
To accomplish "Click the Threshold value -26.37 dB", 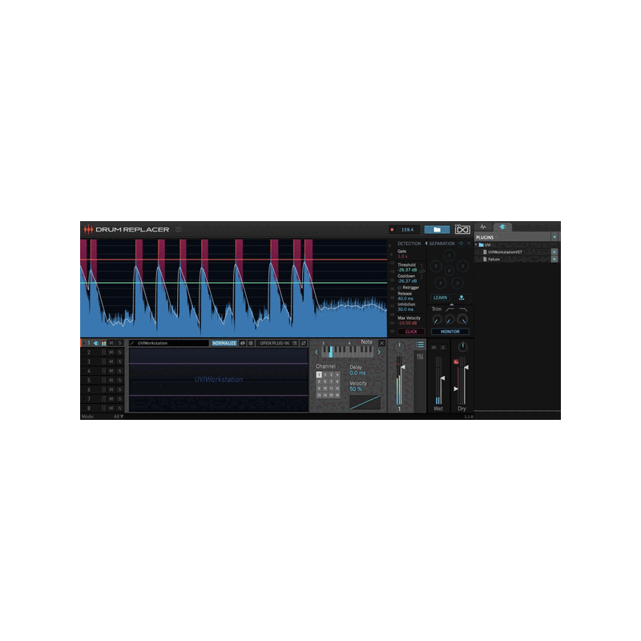I will [407, 270].
